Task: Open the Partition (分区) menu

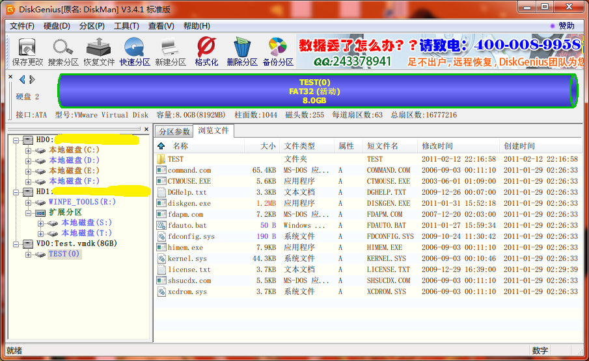Action: point(92,26)
